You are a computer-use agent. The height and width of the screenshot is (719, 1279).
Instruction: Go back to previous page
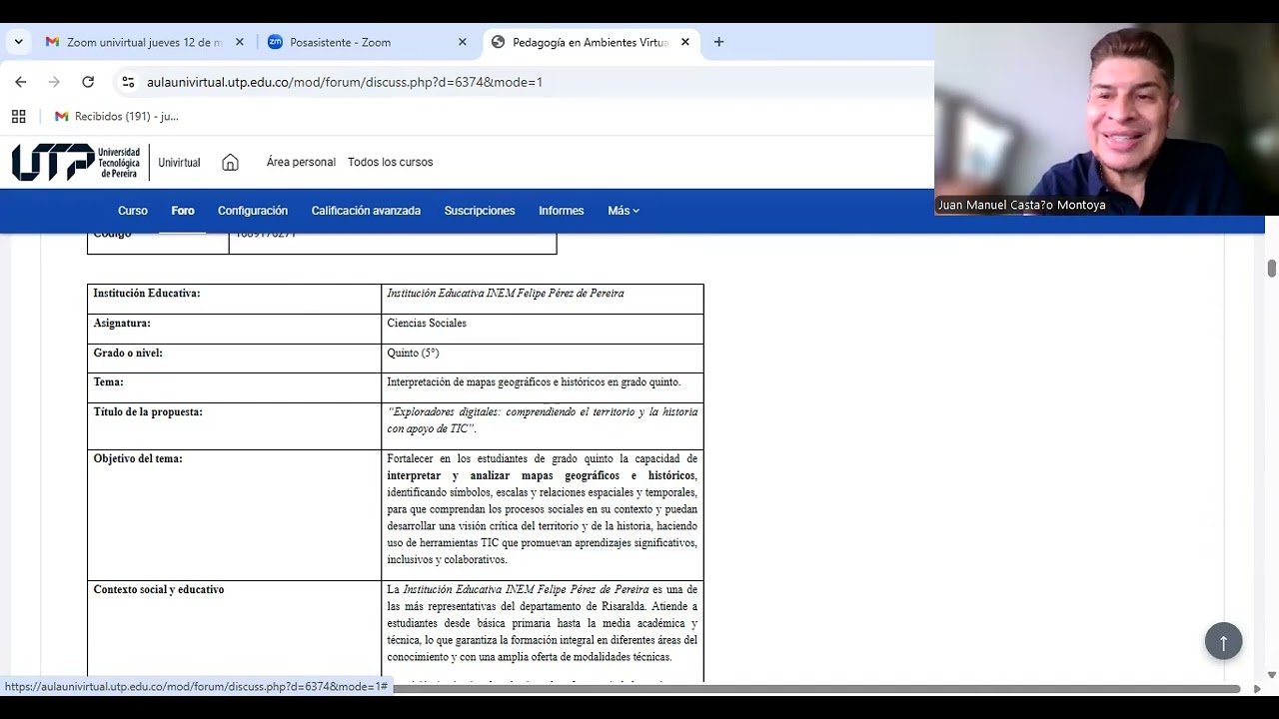click(x=21, y=82)
